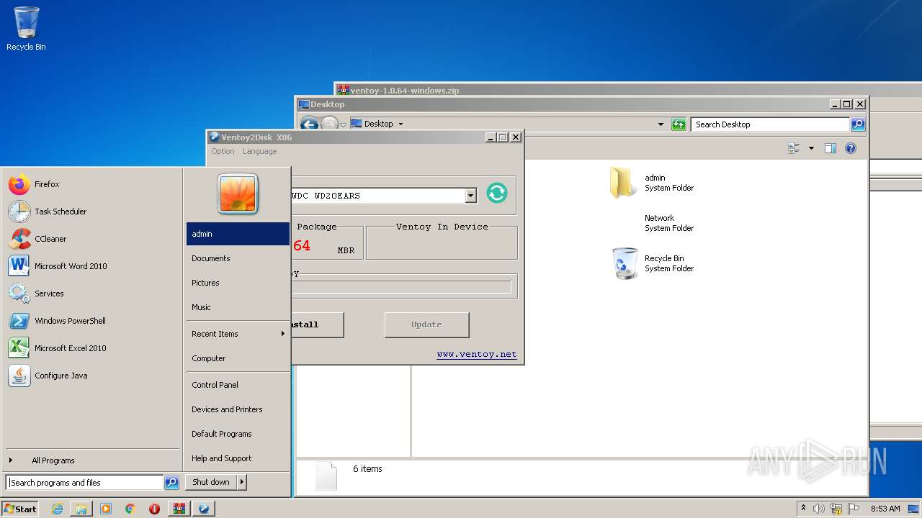
Task: Open Devices and Printers
Action: (x=238, y=409)
